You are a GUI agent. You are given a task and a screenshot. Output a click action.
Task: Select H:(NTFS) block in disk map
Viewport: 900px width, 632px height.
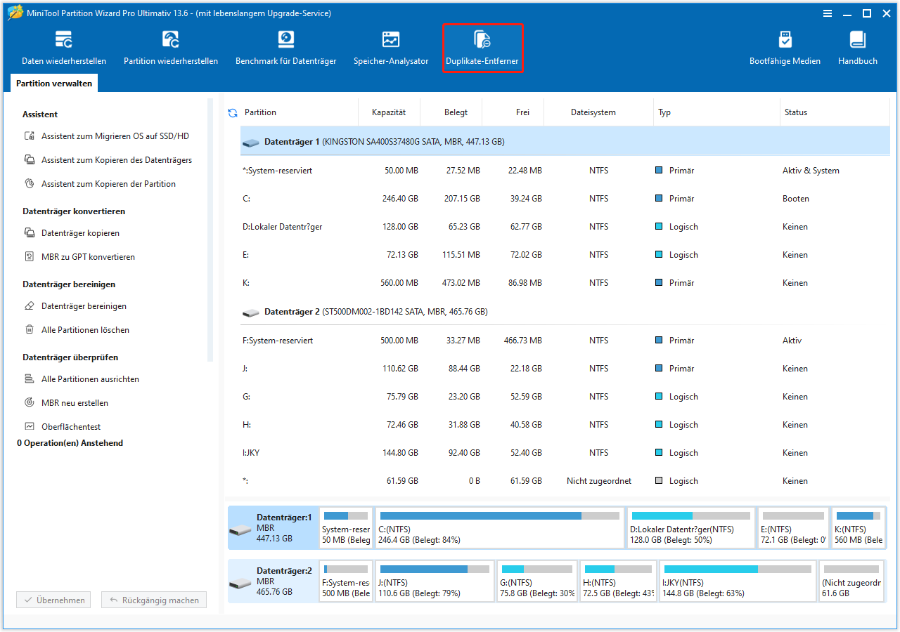(619, 581)
